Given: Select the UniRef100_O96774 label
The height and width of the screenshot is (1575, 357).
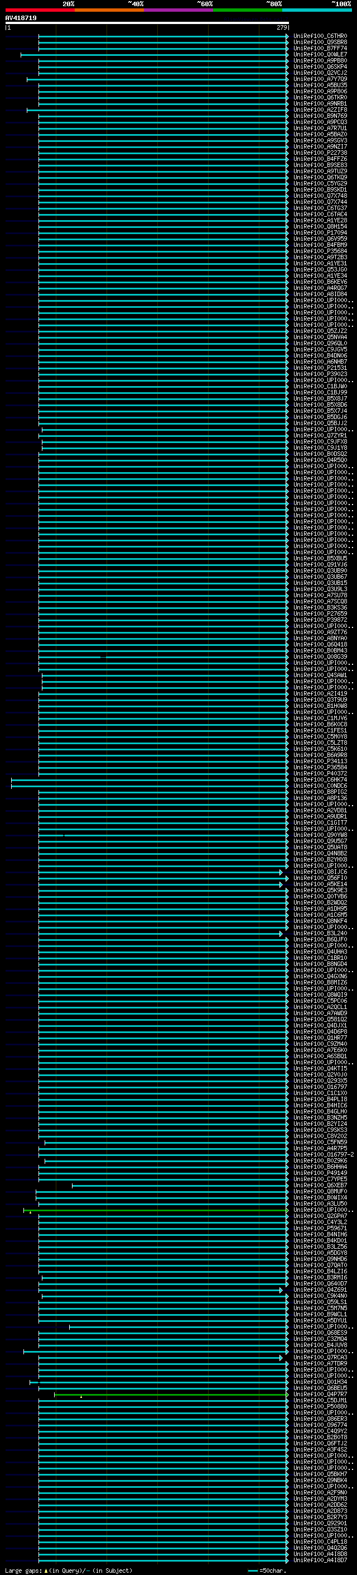Looking at the screenshot, I should click(x=320, y=1425).
